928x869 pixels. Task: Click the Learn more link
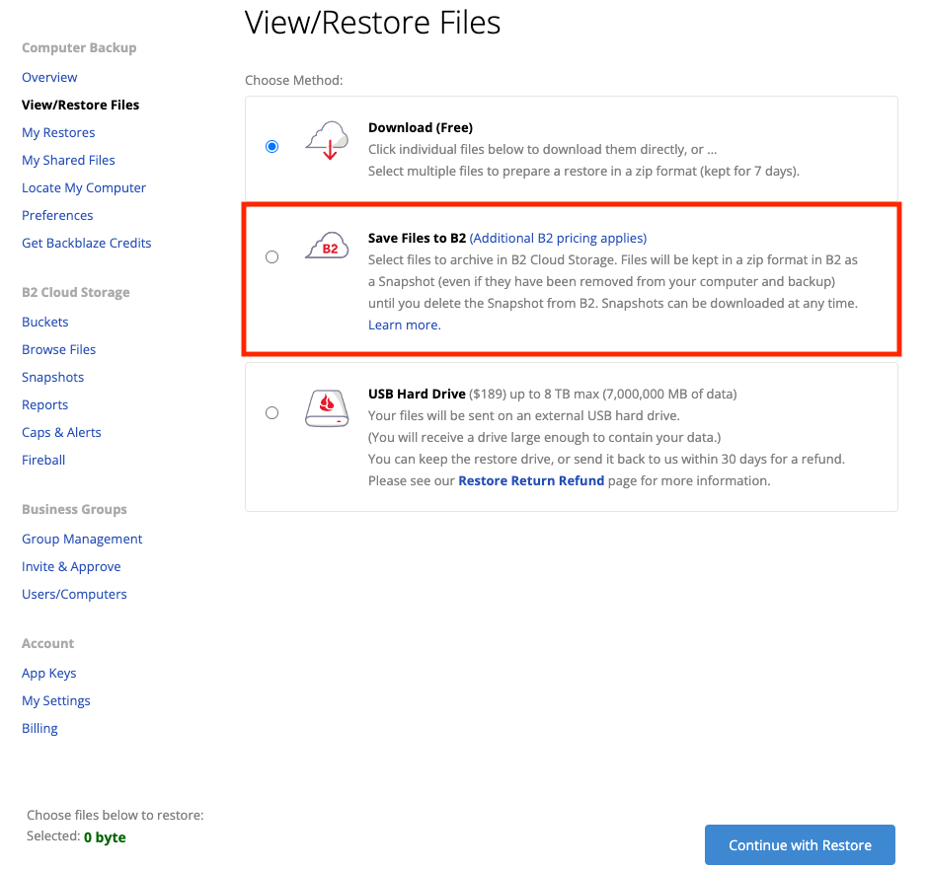[x=404, y=326]
